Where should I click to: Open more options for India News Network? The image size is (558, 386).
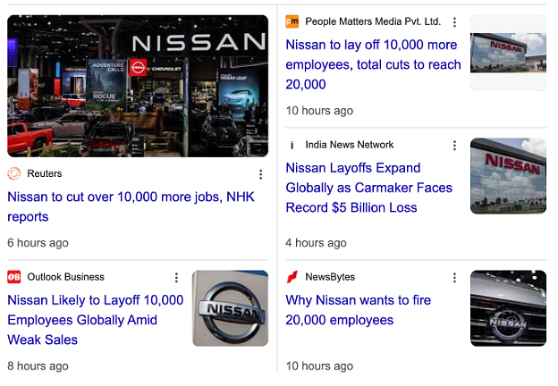454,146
